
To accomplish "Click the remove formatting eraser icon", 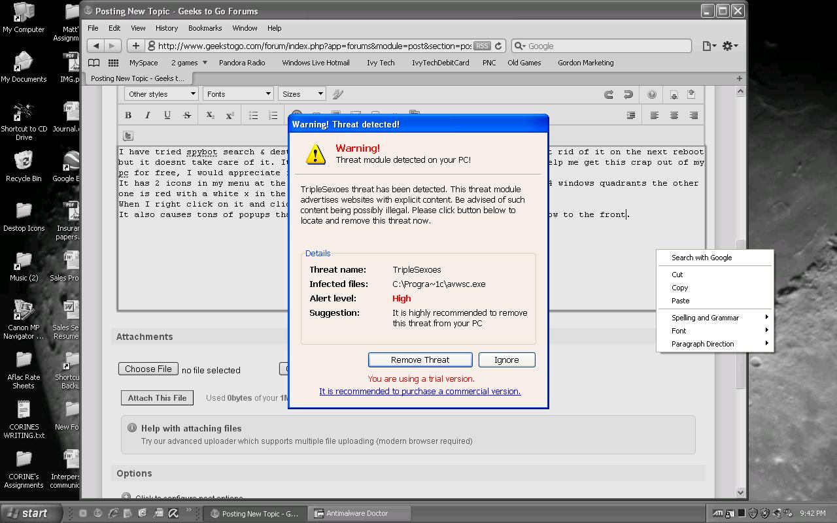I will coord(338,94).
